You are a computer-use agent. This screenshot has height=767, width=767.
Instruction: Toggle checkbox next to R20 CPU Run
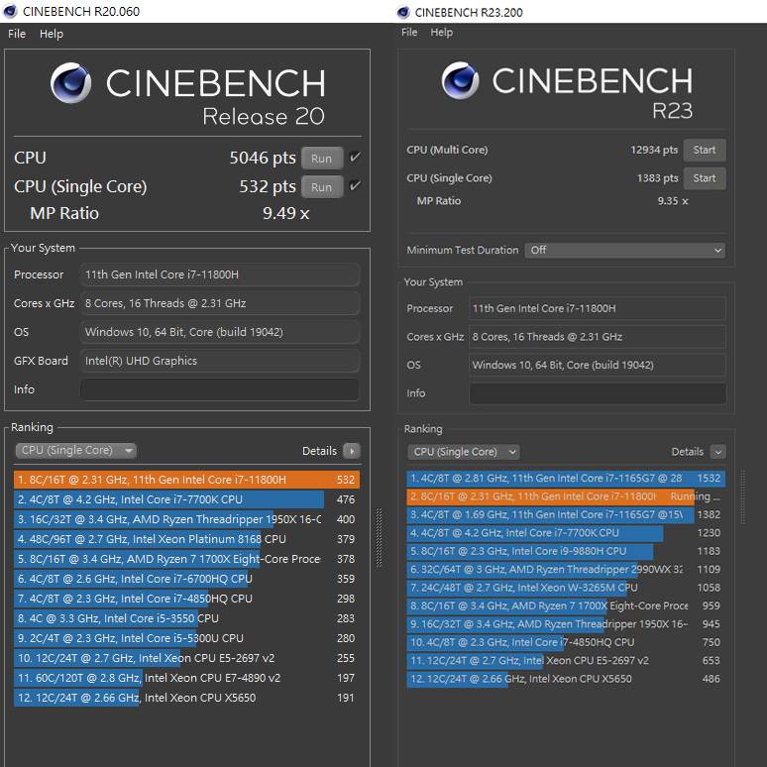click(355, 157)
